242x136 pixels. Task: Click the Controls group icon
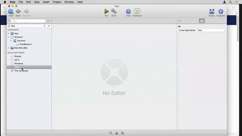[15, 40]
